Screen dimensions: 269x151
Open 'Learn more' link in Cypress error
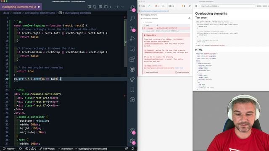pos(179,68)
